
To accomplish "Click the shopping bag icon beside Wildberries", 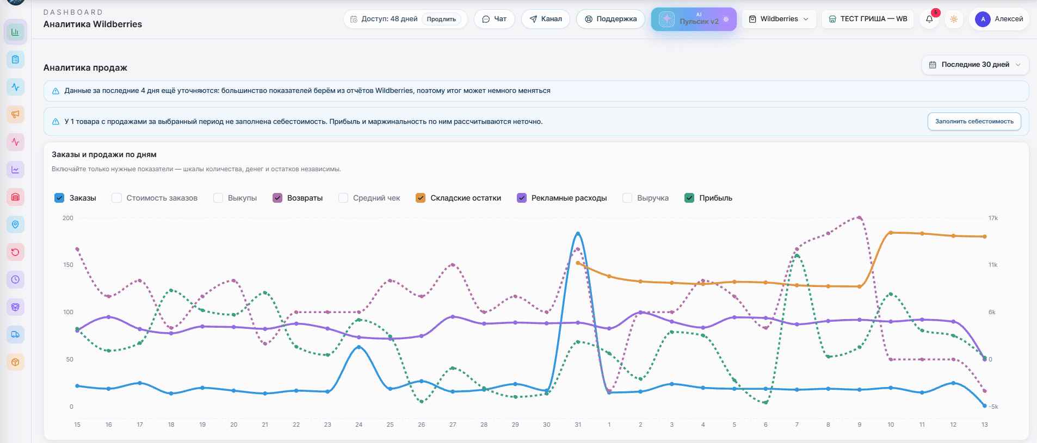I will 752,19.
